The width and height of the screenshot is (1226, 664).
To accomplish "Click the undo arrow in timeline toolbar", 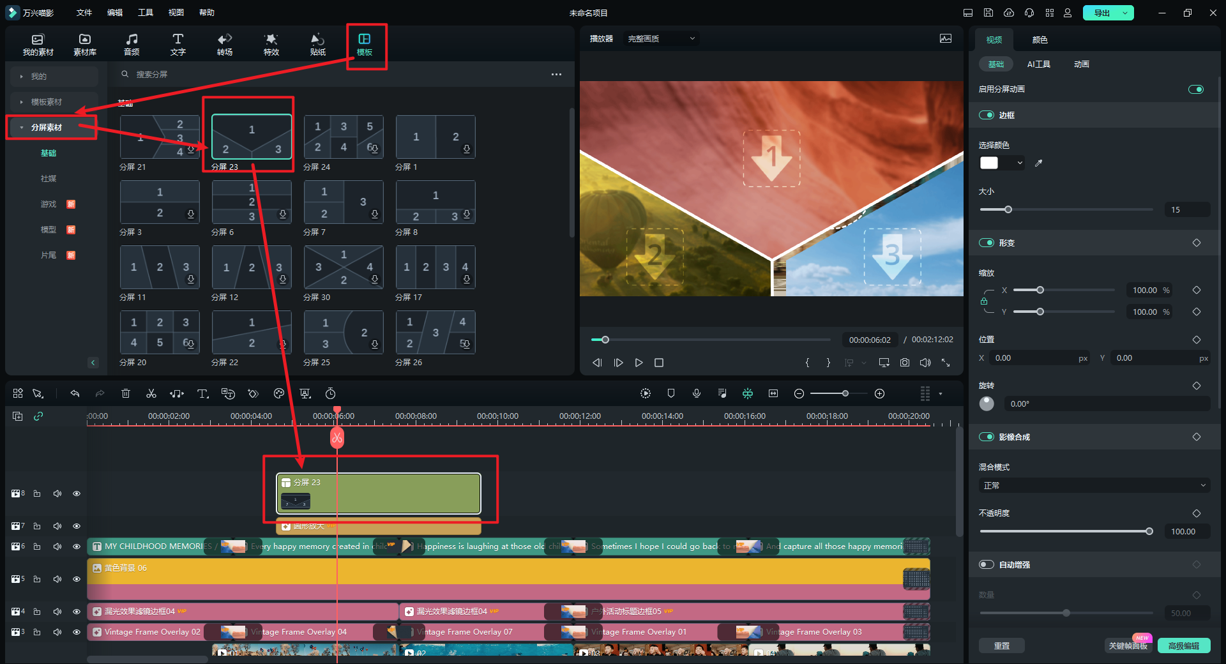I will pyautogui.click(x=75, y=394).
